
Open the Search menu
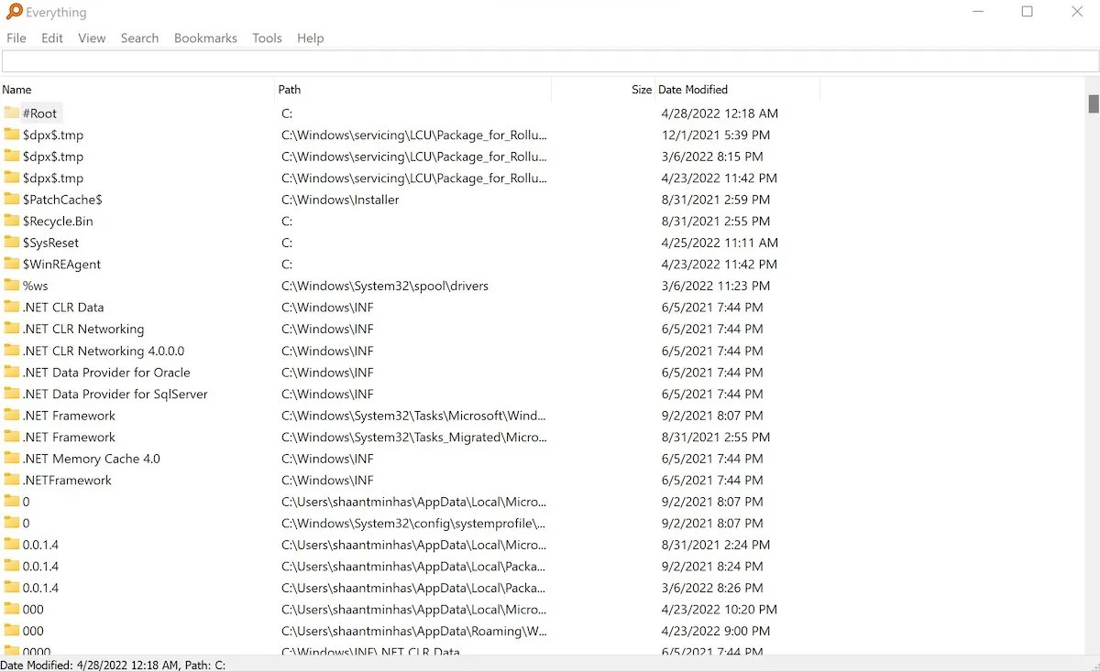tap(139, 38)
